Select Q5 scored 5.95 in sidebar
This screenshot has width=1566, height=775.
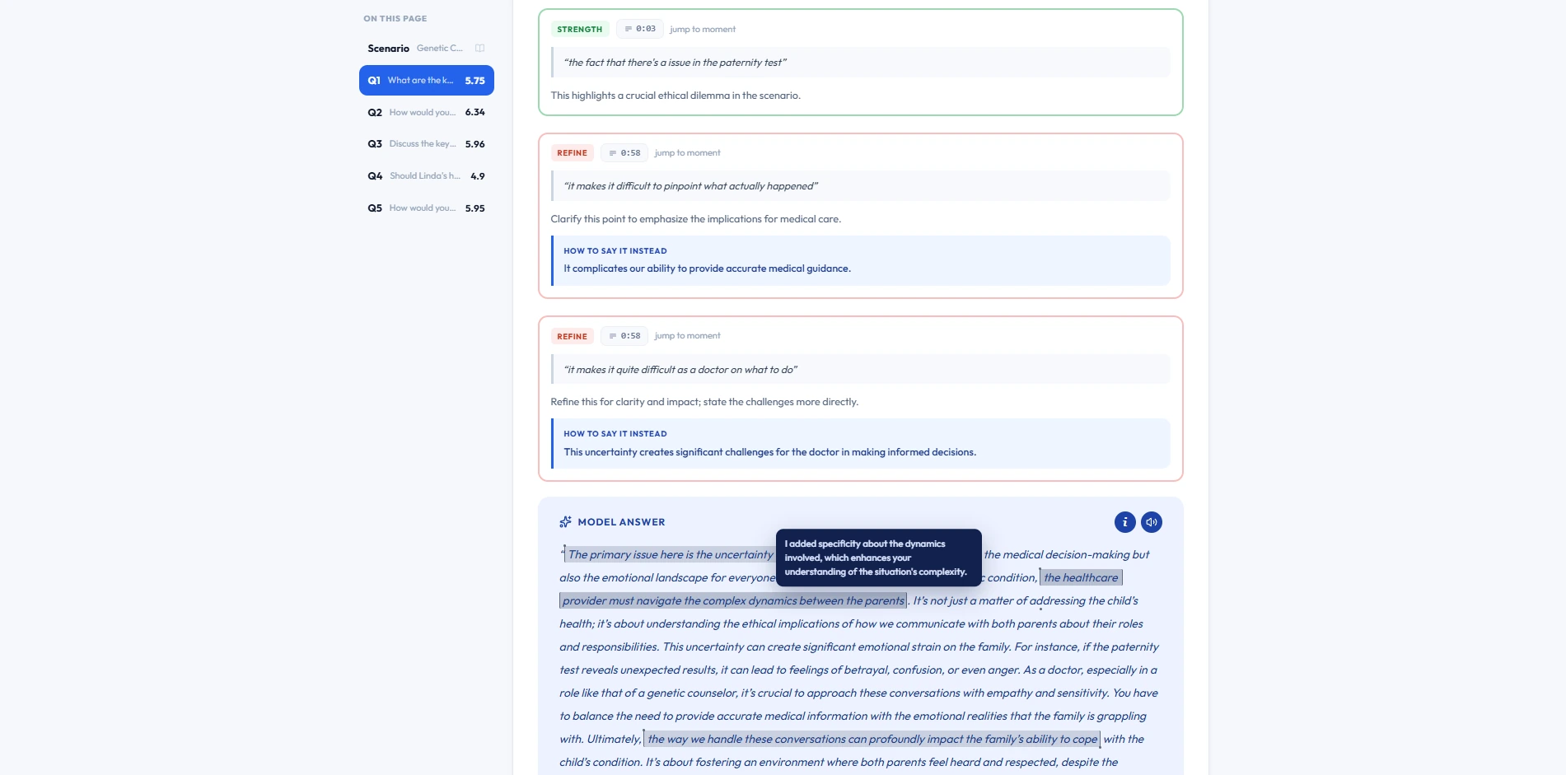(x=426, y=208)
